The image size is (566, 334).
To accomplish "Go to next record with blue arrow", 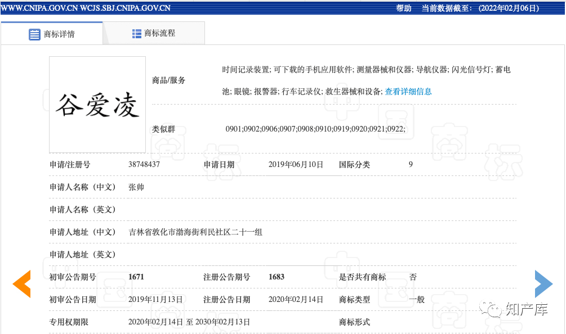I will point(543,284).
